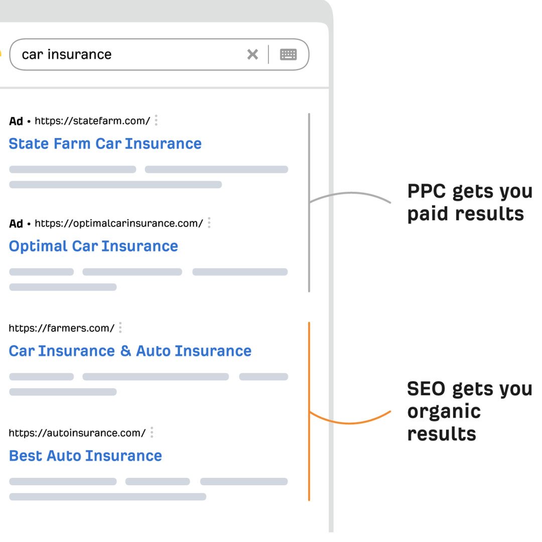Click the snippet placeholder under Best Auto Insurance
This screenshot has width=542, height=542.
click(x=148, y=482)
